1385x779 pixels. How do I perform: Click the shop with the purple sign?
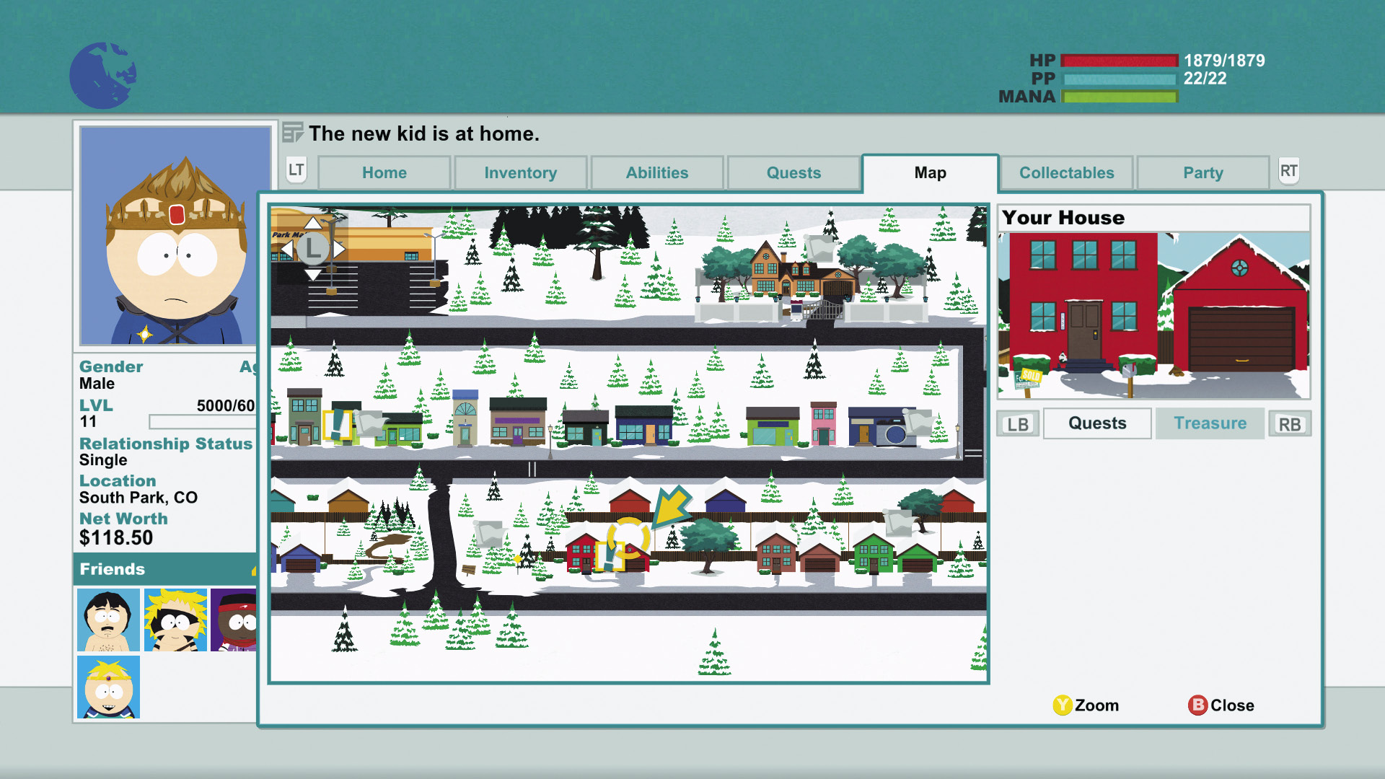517,422
